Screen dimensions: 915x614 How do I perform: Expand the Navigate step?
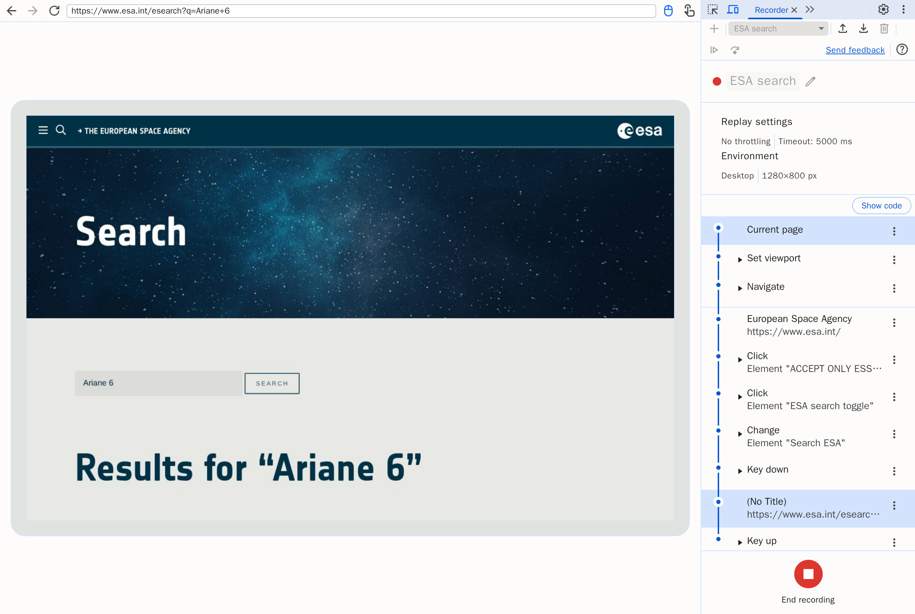(740, 288)
